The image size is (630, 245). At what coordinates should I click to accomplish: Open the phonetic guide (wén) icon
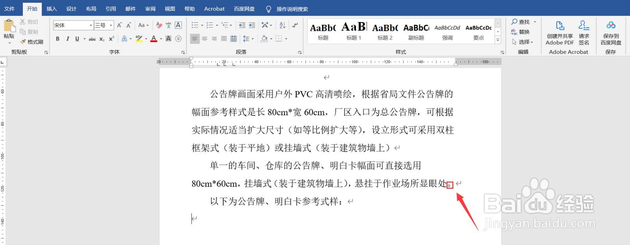tap(169, 25)
